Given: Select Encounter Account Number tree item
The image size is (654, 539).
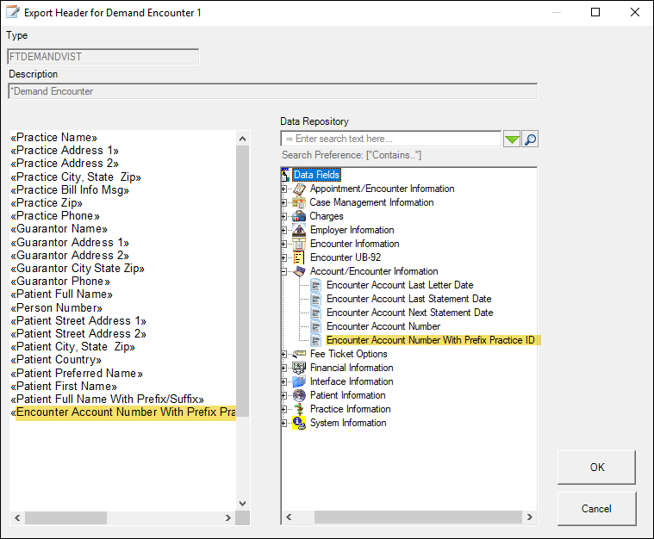Looking at the screenshot, I should 383,326.
